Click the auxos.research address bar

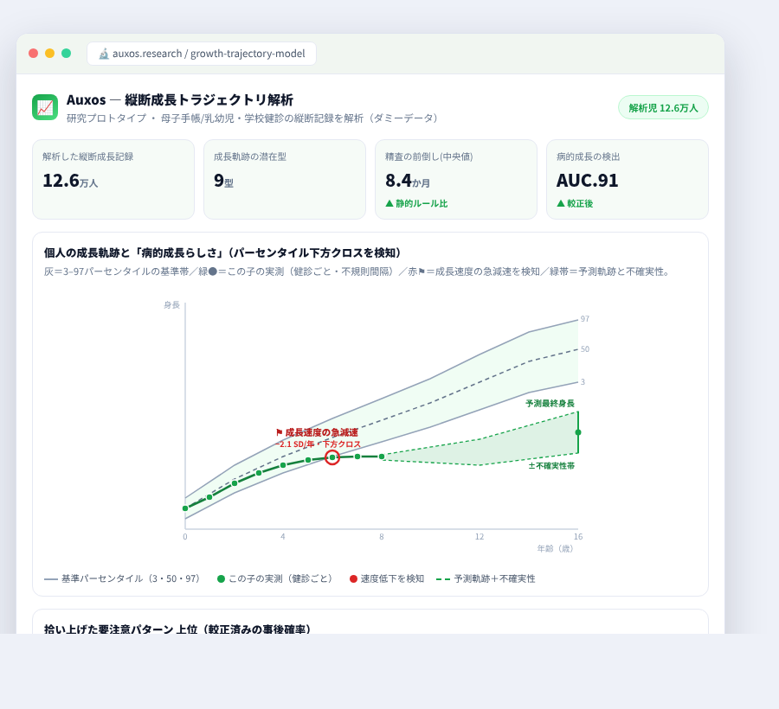tap(202, 54)
